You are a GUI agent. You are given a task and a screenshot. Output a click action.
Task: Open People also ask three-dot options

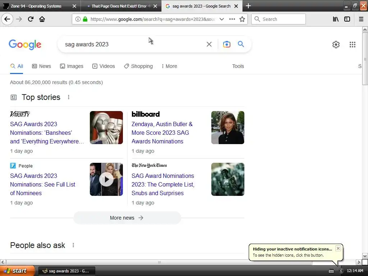[x=73, y=245]
